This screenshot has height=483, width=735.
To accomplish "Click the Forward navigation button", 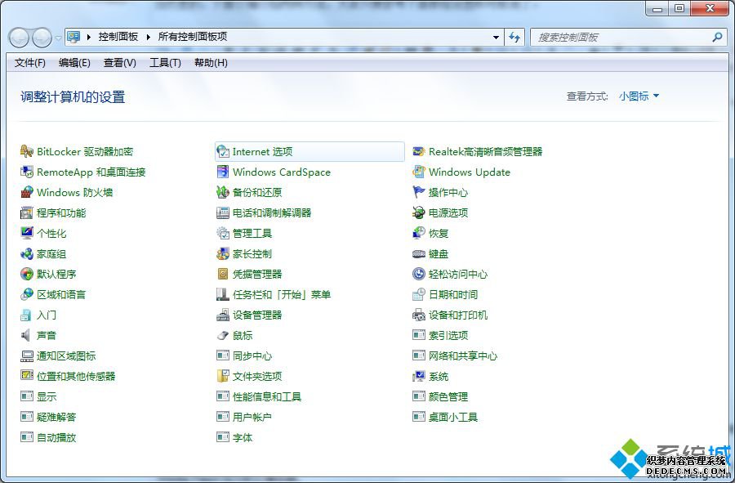I will (x=42, y=38).
